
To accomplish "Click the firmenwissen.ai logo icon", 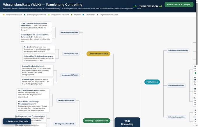I will (x=135, y=6).
